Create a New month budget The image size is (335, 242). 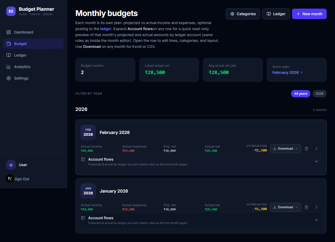click(x=309, y=14)
